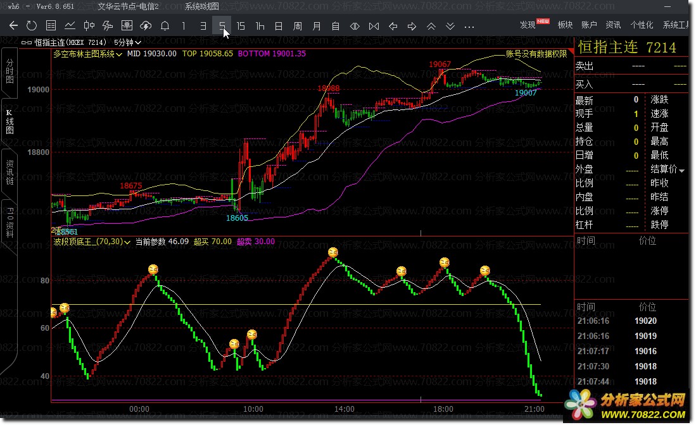This screenshot has height=425, width=696.
Task: Click the 14:00 time axis label
Action: (344, 409)
